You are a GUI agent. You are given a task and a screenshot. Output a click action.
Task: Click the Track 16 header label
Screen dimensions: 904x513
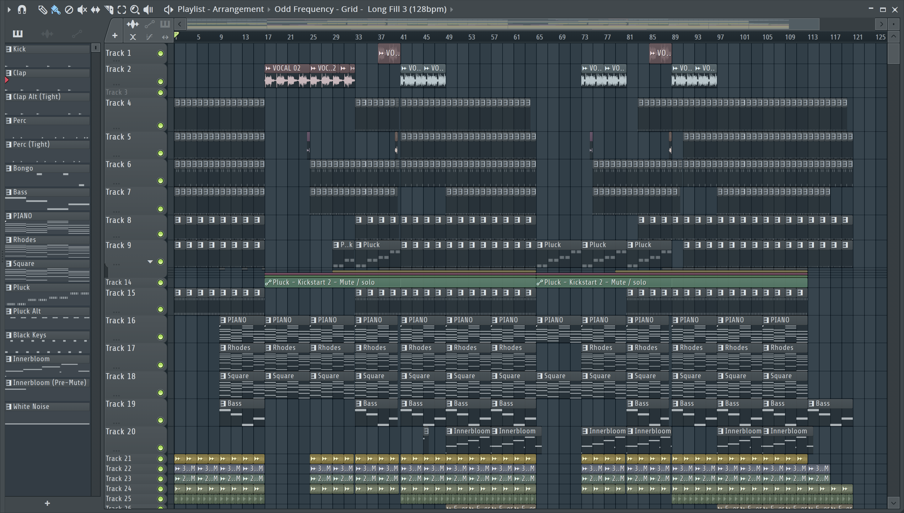click(121, 320)
